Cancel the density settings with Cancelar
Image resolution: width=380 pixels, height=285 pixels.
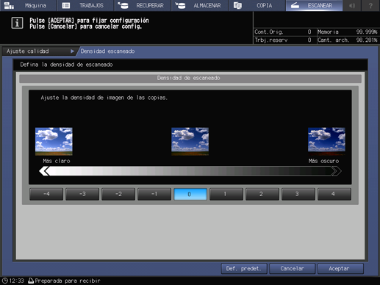coord(293,269)
